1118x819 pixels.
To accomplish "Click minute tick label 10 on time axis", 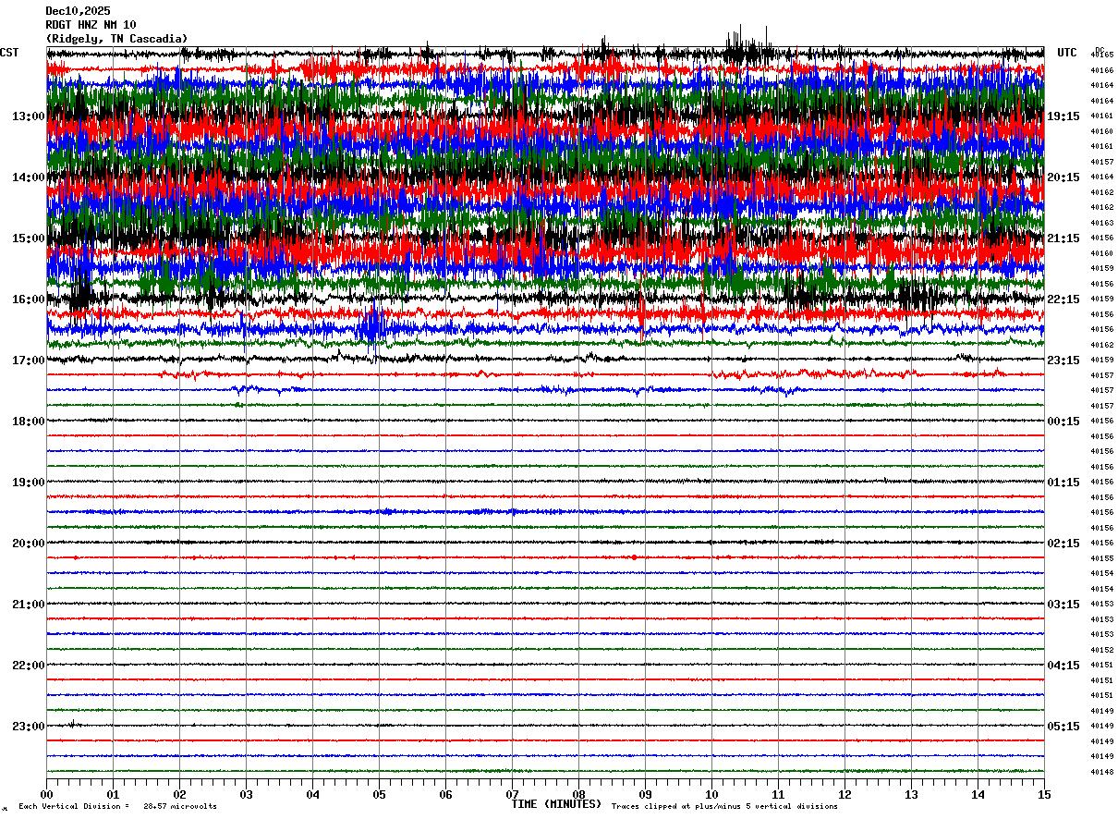I will pyautogui.click(x=711, y=794).
